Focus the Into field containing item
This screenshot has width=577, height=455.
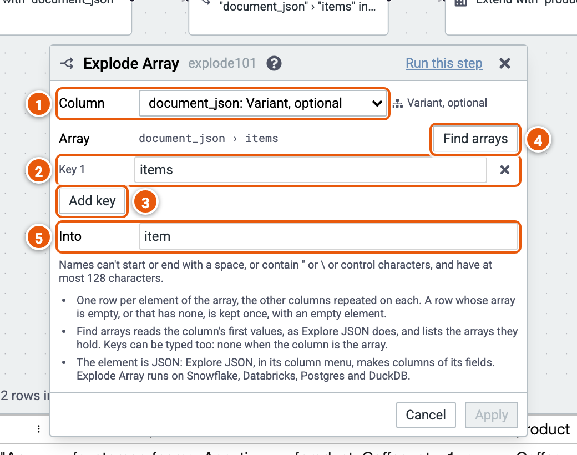click(x=328, y=236)
